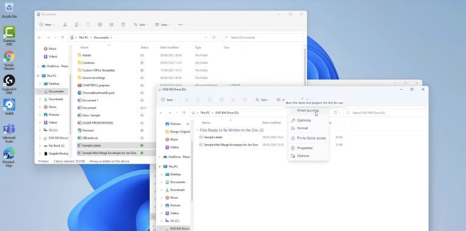Screen dimensions: 466x231
Task: Click Up arrow in Documents window navigation
Action: (x=62, y=38)
